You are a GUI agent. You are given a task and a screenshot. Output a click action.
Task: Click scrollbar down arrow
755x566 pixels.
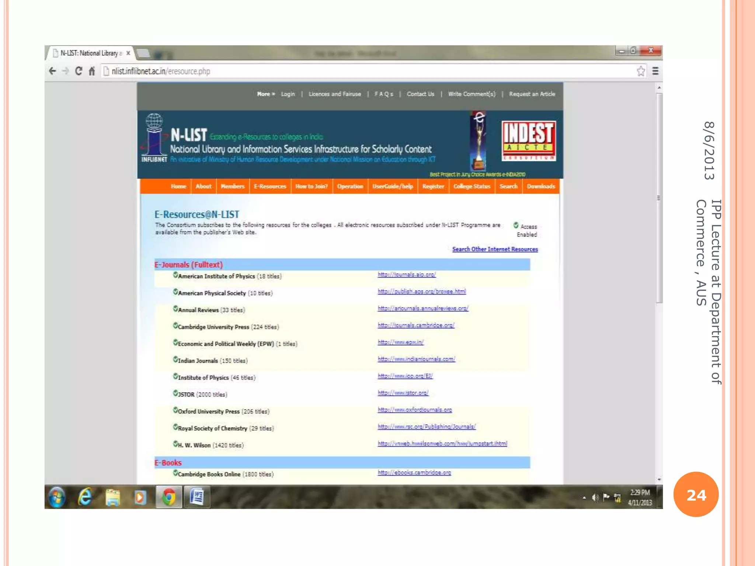click(659, 479)
